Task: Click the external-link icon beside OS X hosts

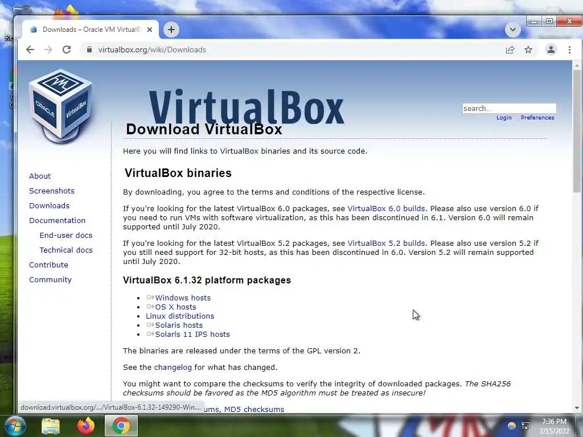Action: click(x=150, y=307)
